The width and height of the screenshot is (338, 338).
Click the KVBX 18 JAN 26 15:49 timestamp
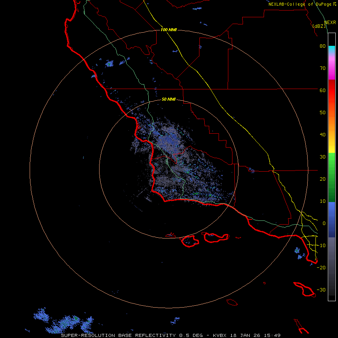coord(247,335)
